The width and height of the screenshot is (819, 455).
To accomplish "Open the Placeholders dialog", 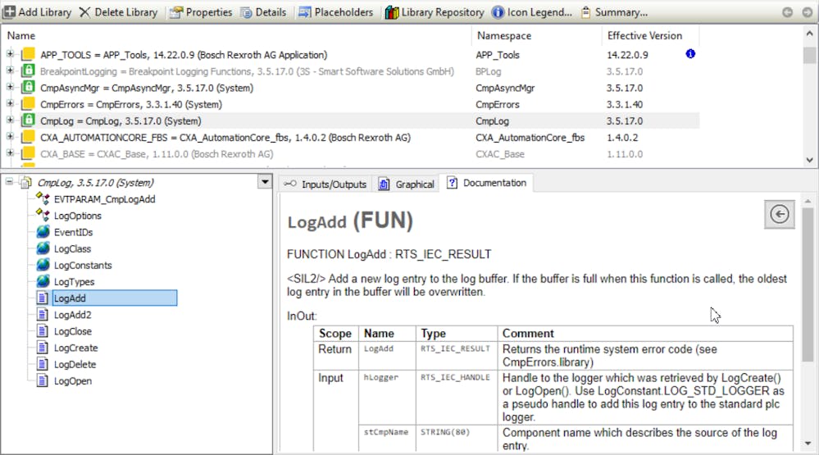I will pos(334,12).
